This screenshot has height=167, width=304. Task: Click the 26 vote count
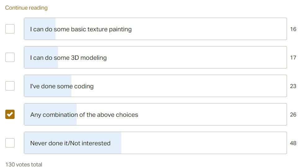[x=293, y=115]
